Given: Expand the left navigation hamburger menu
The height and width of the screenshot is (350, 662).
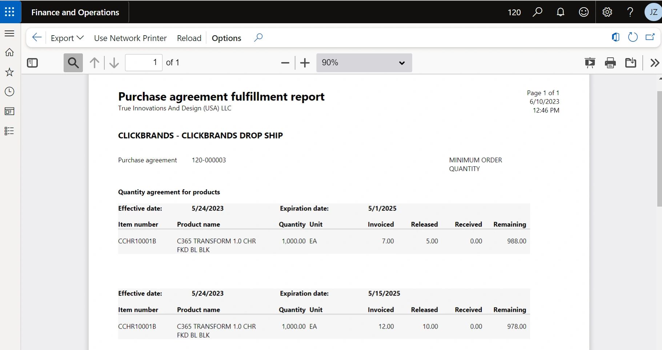Looking at the screenshot, I should (9, 33).
